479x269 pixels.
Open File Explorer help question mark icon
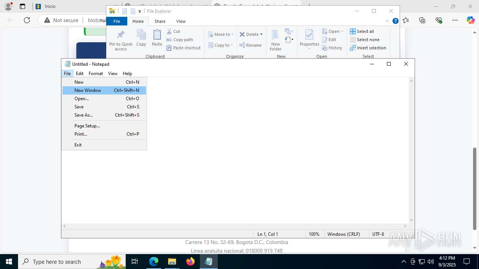[x=395, y=21]
